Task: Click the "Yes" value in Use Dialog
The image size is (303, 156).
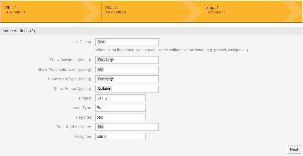Action: [101, 42]
